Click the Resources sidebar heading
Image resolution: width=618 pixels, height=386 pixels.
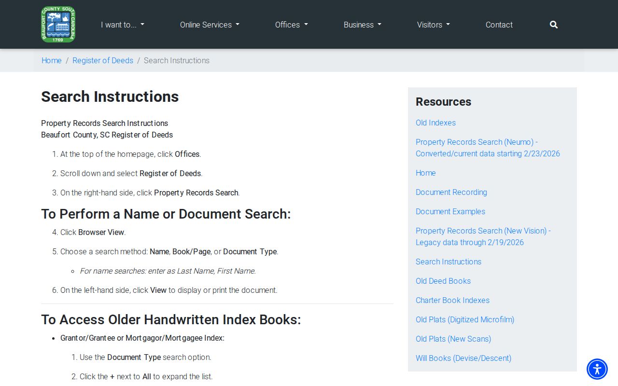point(443,102)
